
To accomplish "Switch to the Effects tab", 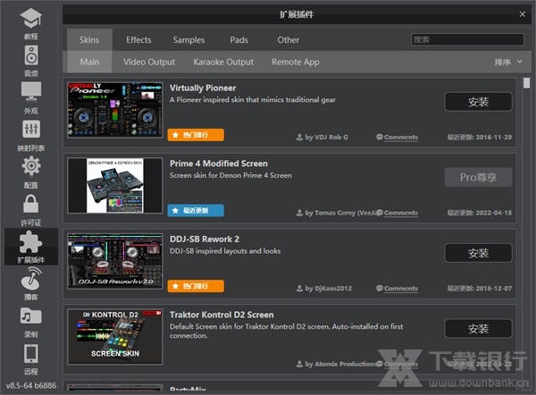I will pyautogui.click(x=138, y=40).
